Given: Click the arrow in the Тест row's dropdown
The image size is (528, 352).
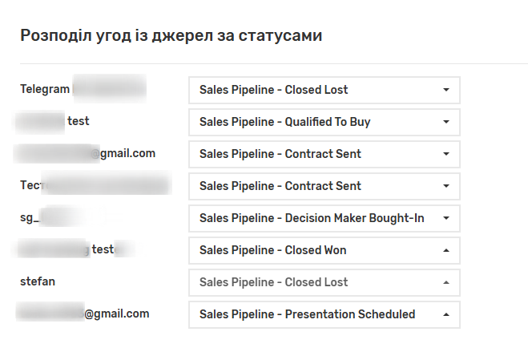Looking at the screenshot, I should pos(446,186).
